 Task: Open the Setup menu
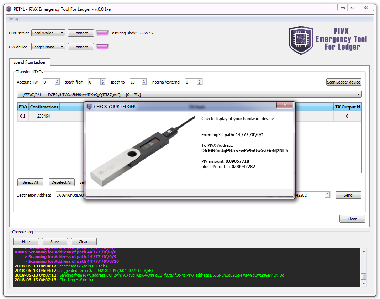[14, 18]
